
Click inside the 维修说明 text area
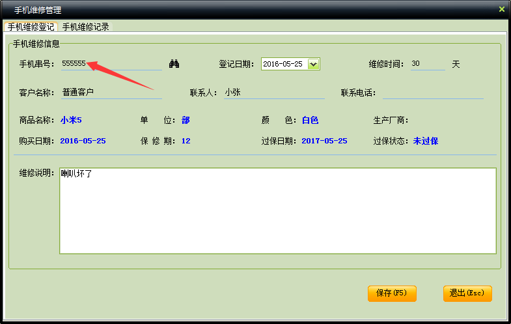[x=278, y=211]
